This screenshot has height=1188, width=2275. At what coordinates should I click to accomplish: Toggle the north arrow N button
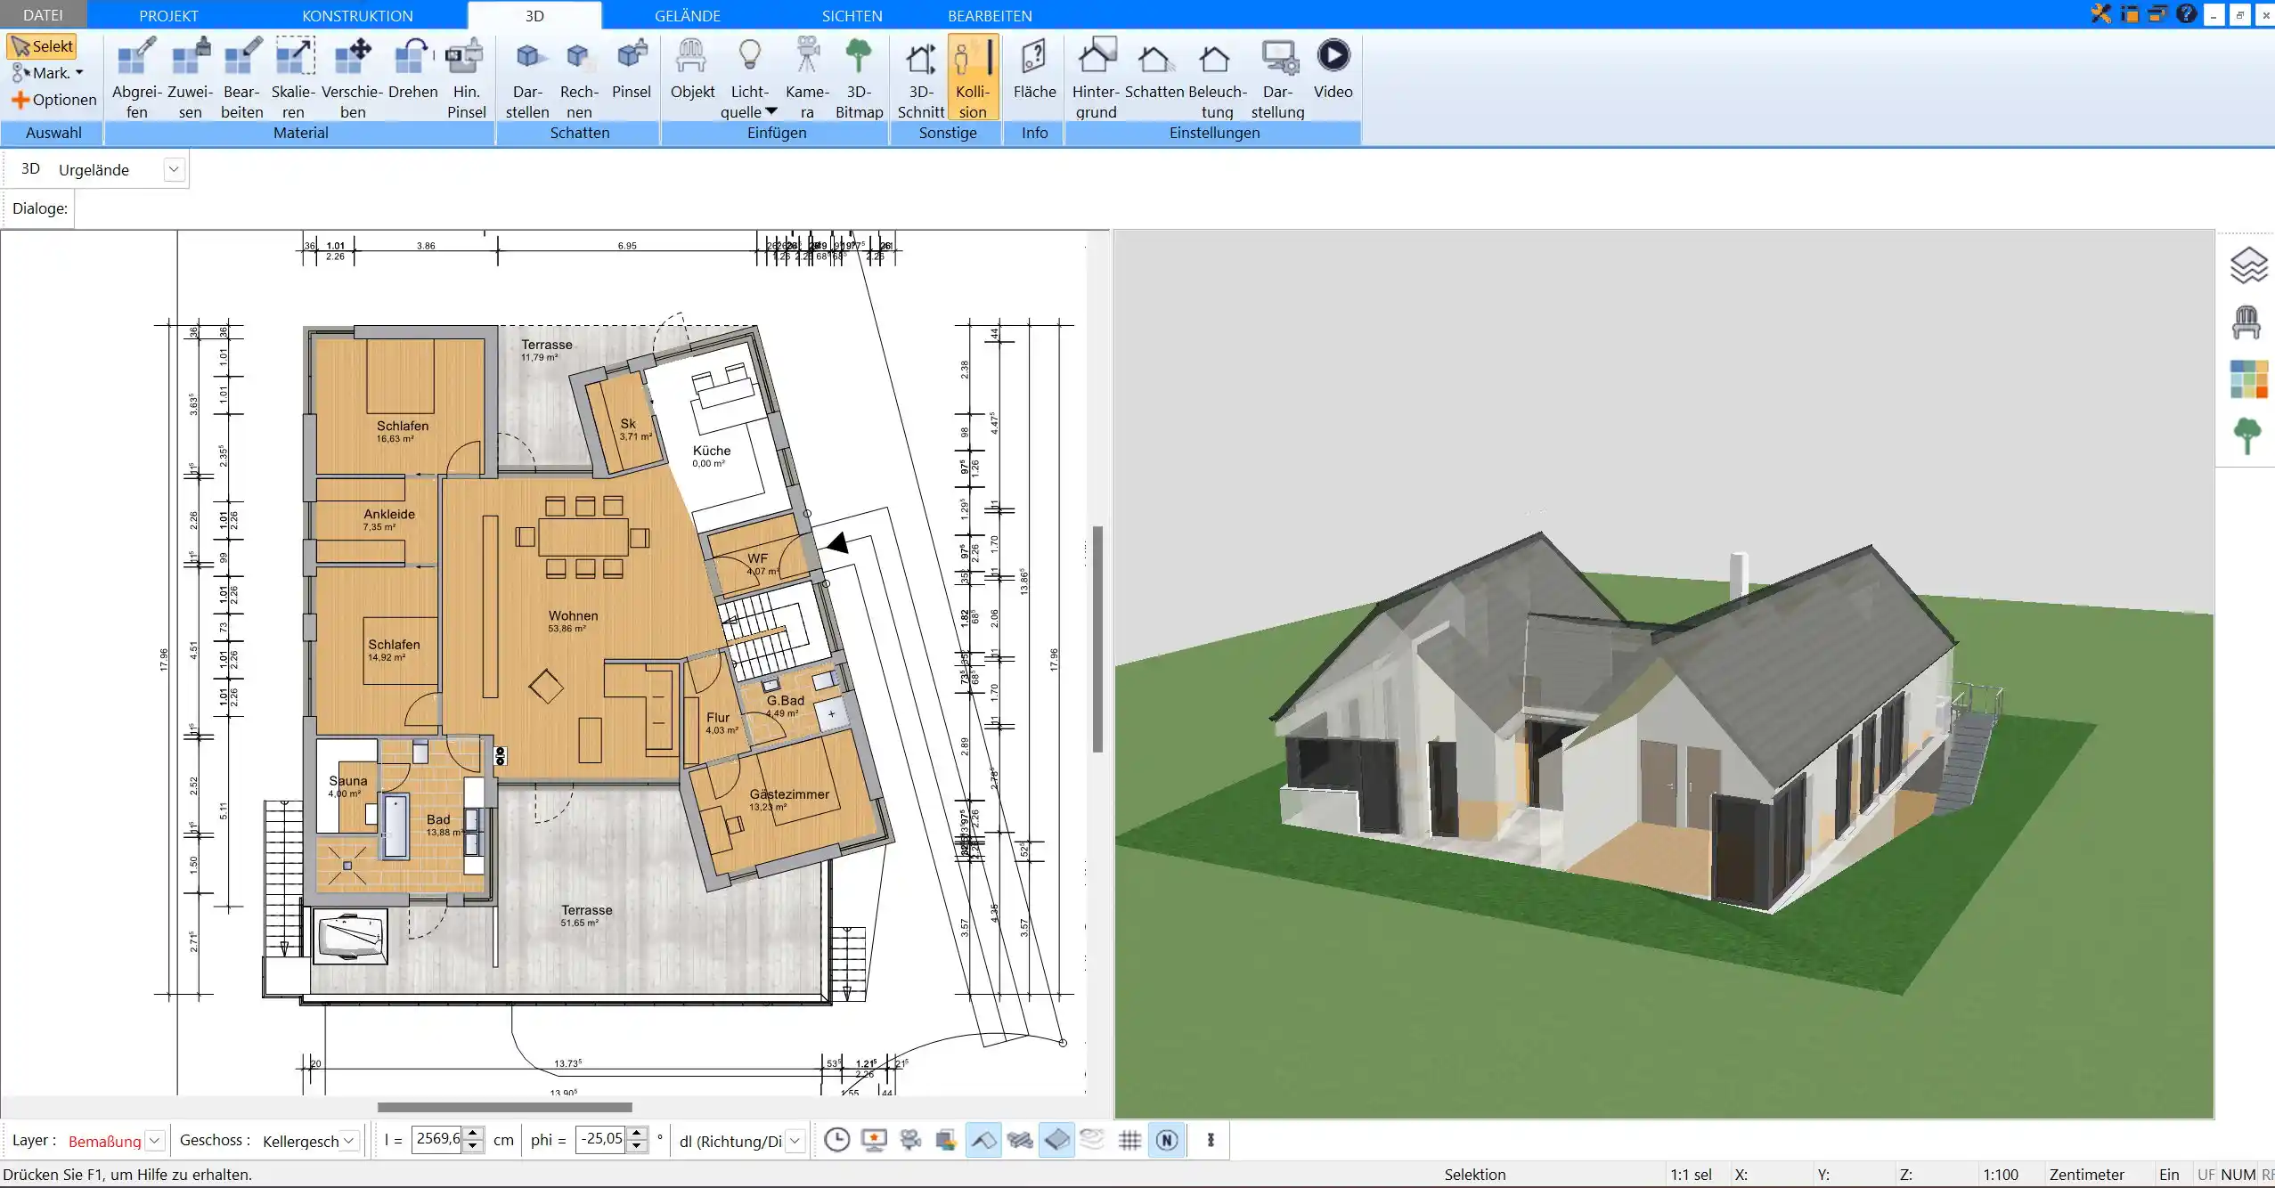[x=1167, y=1140]
